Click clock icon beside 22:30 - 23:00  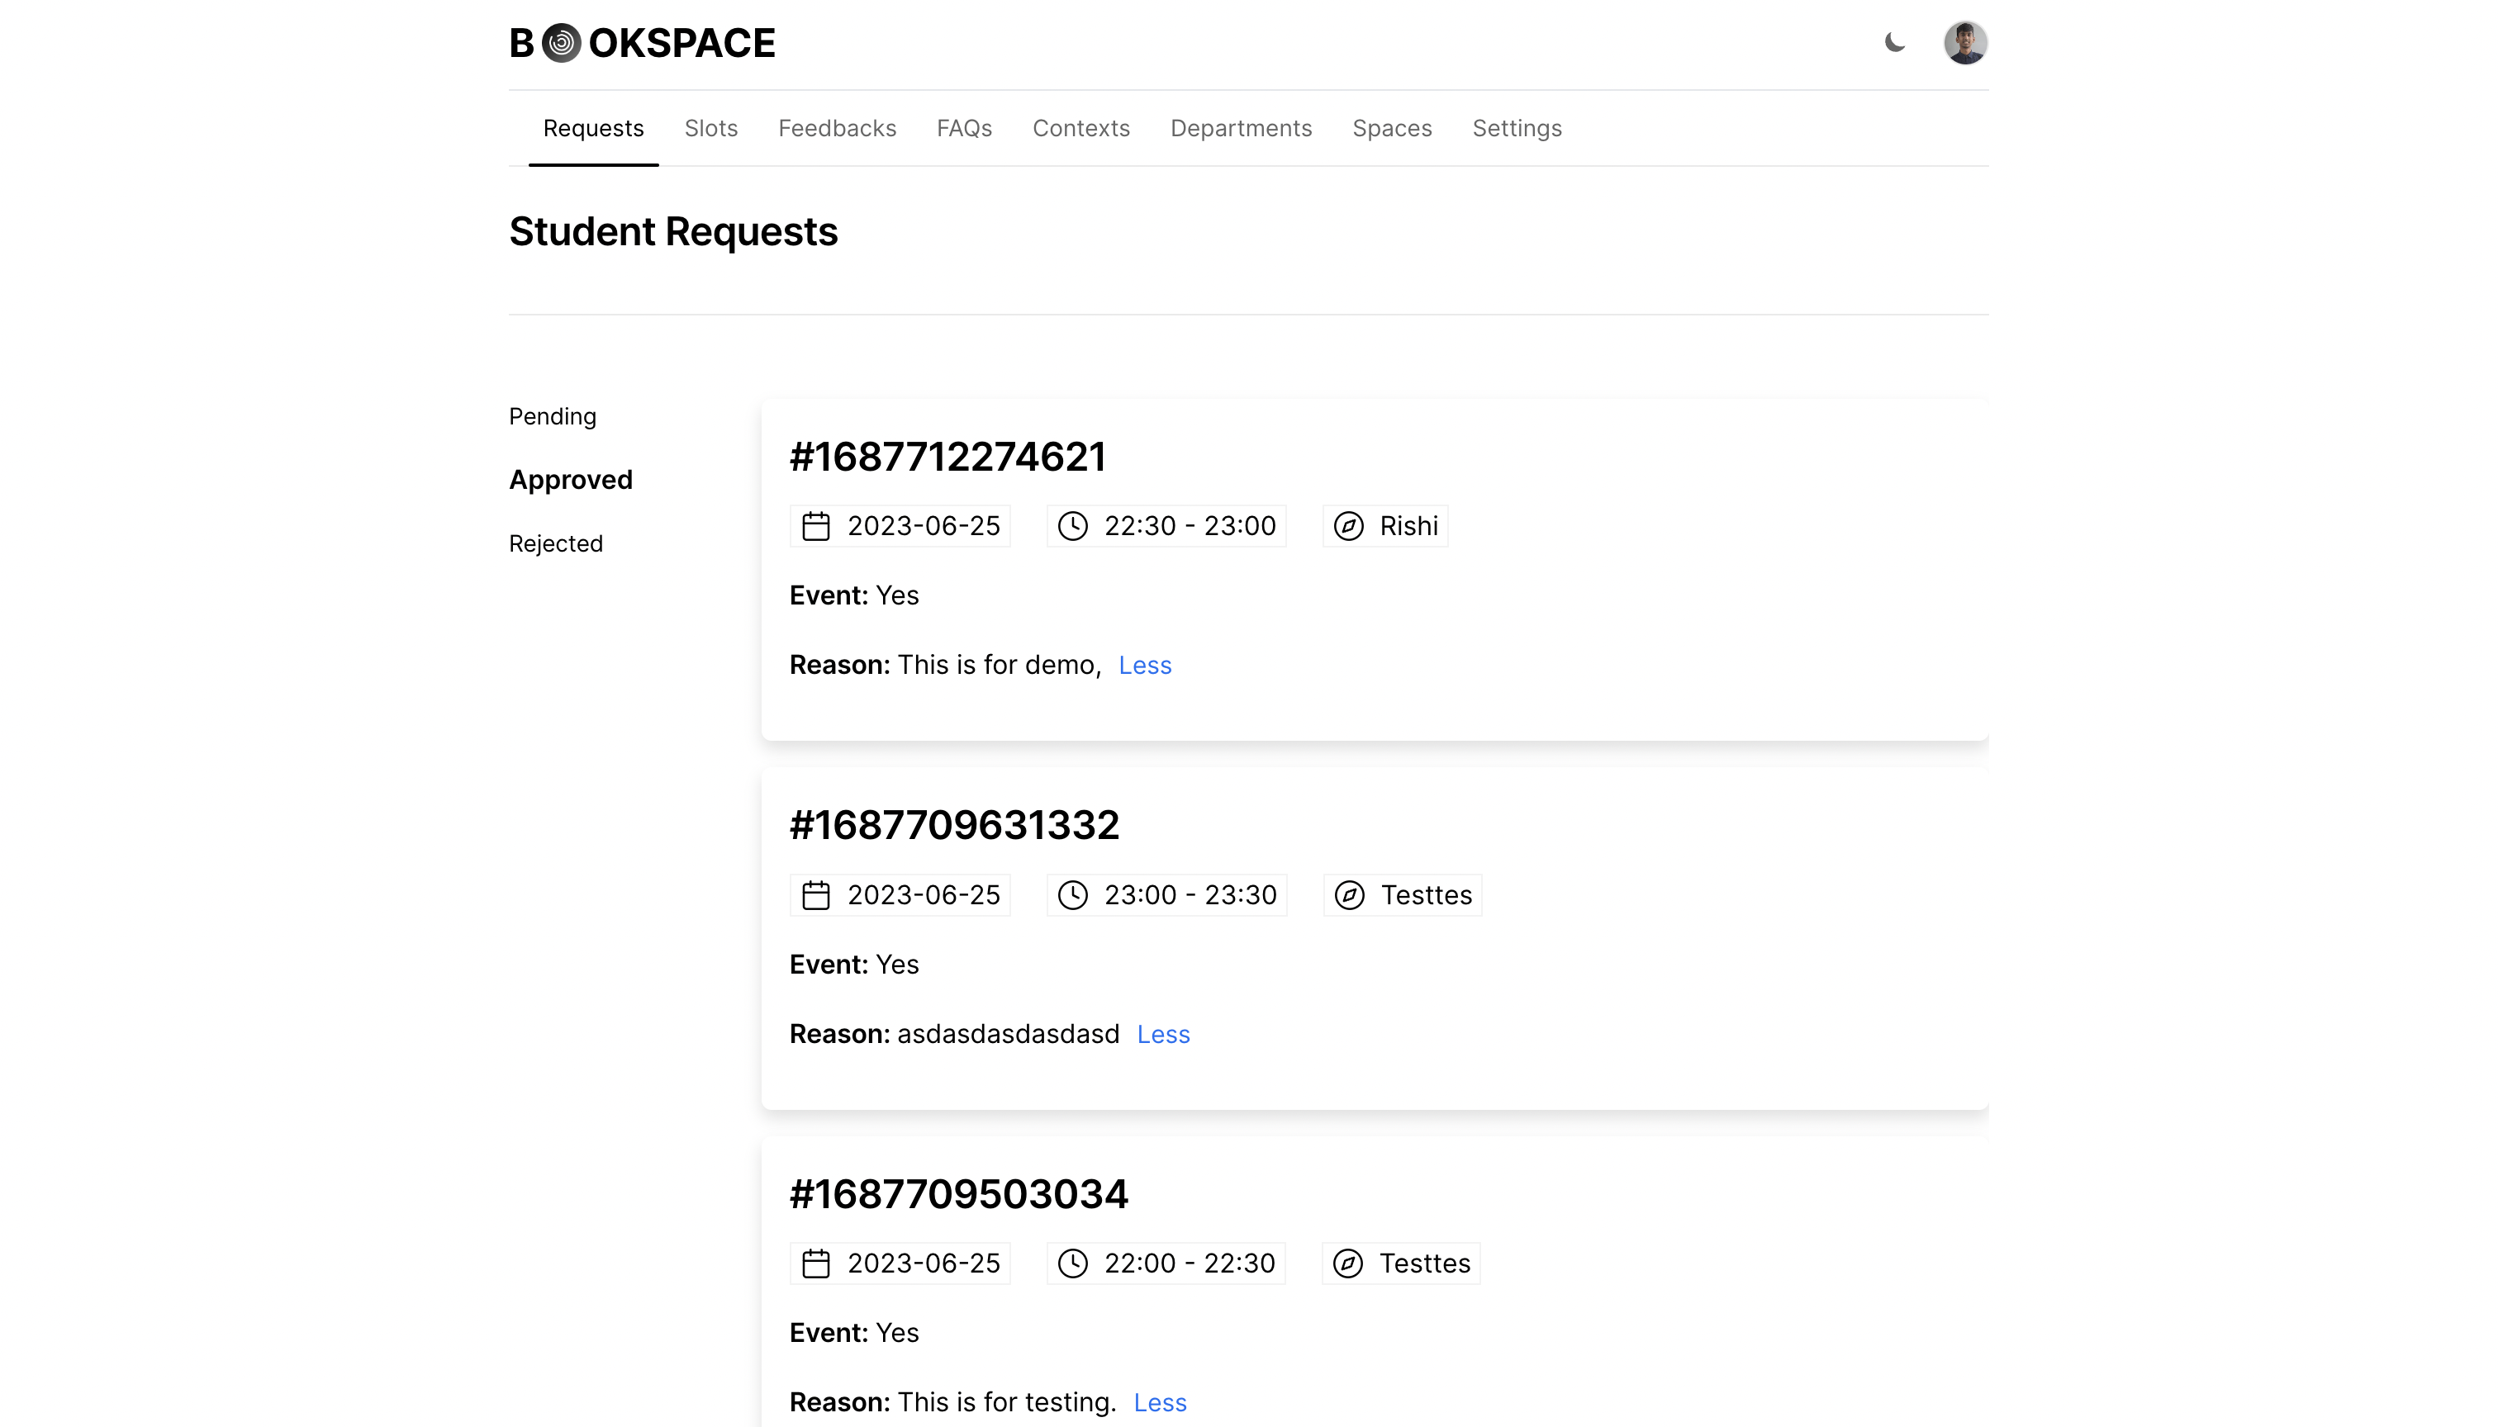1072,526
